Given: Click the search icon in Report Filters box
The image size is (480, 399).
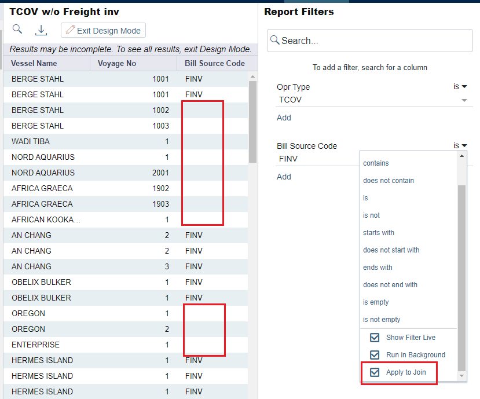Looking at the screenshot, I should click(275, 40).
